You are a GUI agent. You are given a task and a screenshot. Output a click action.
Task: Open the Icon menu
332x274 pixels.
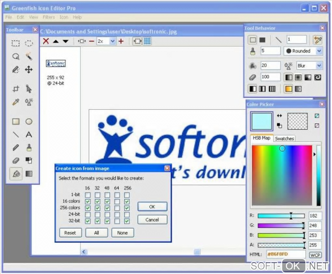[64, 17]
